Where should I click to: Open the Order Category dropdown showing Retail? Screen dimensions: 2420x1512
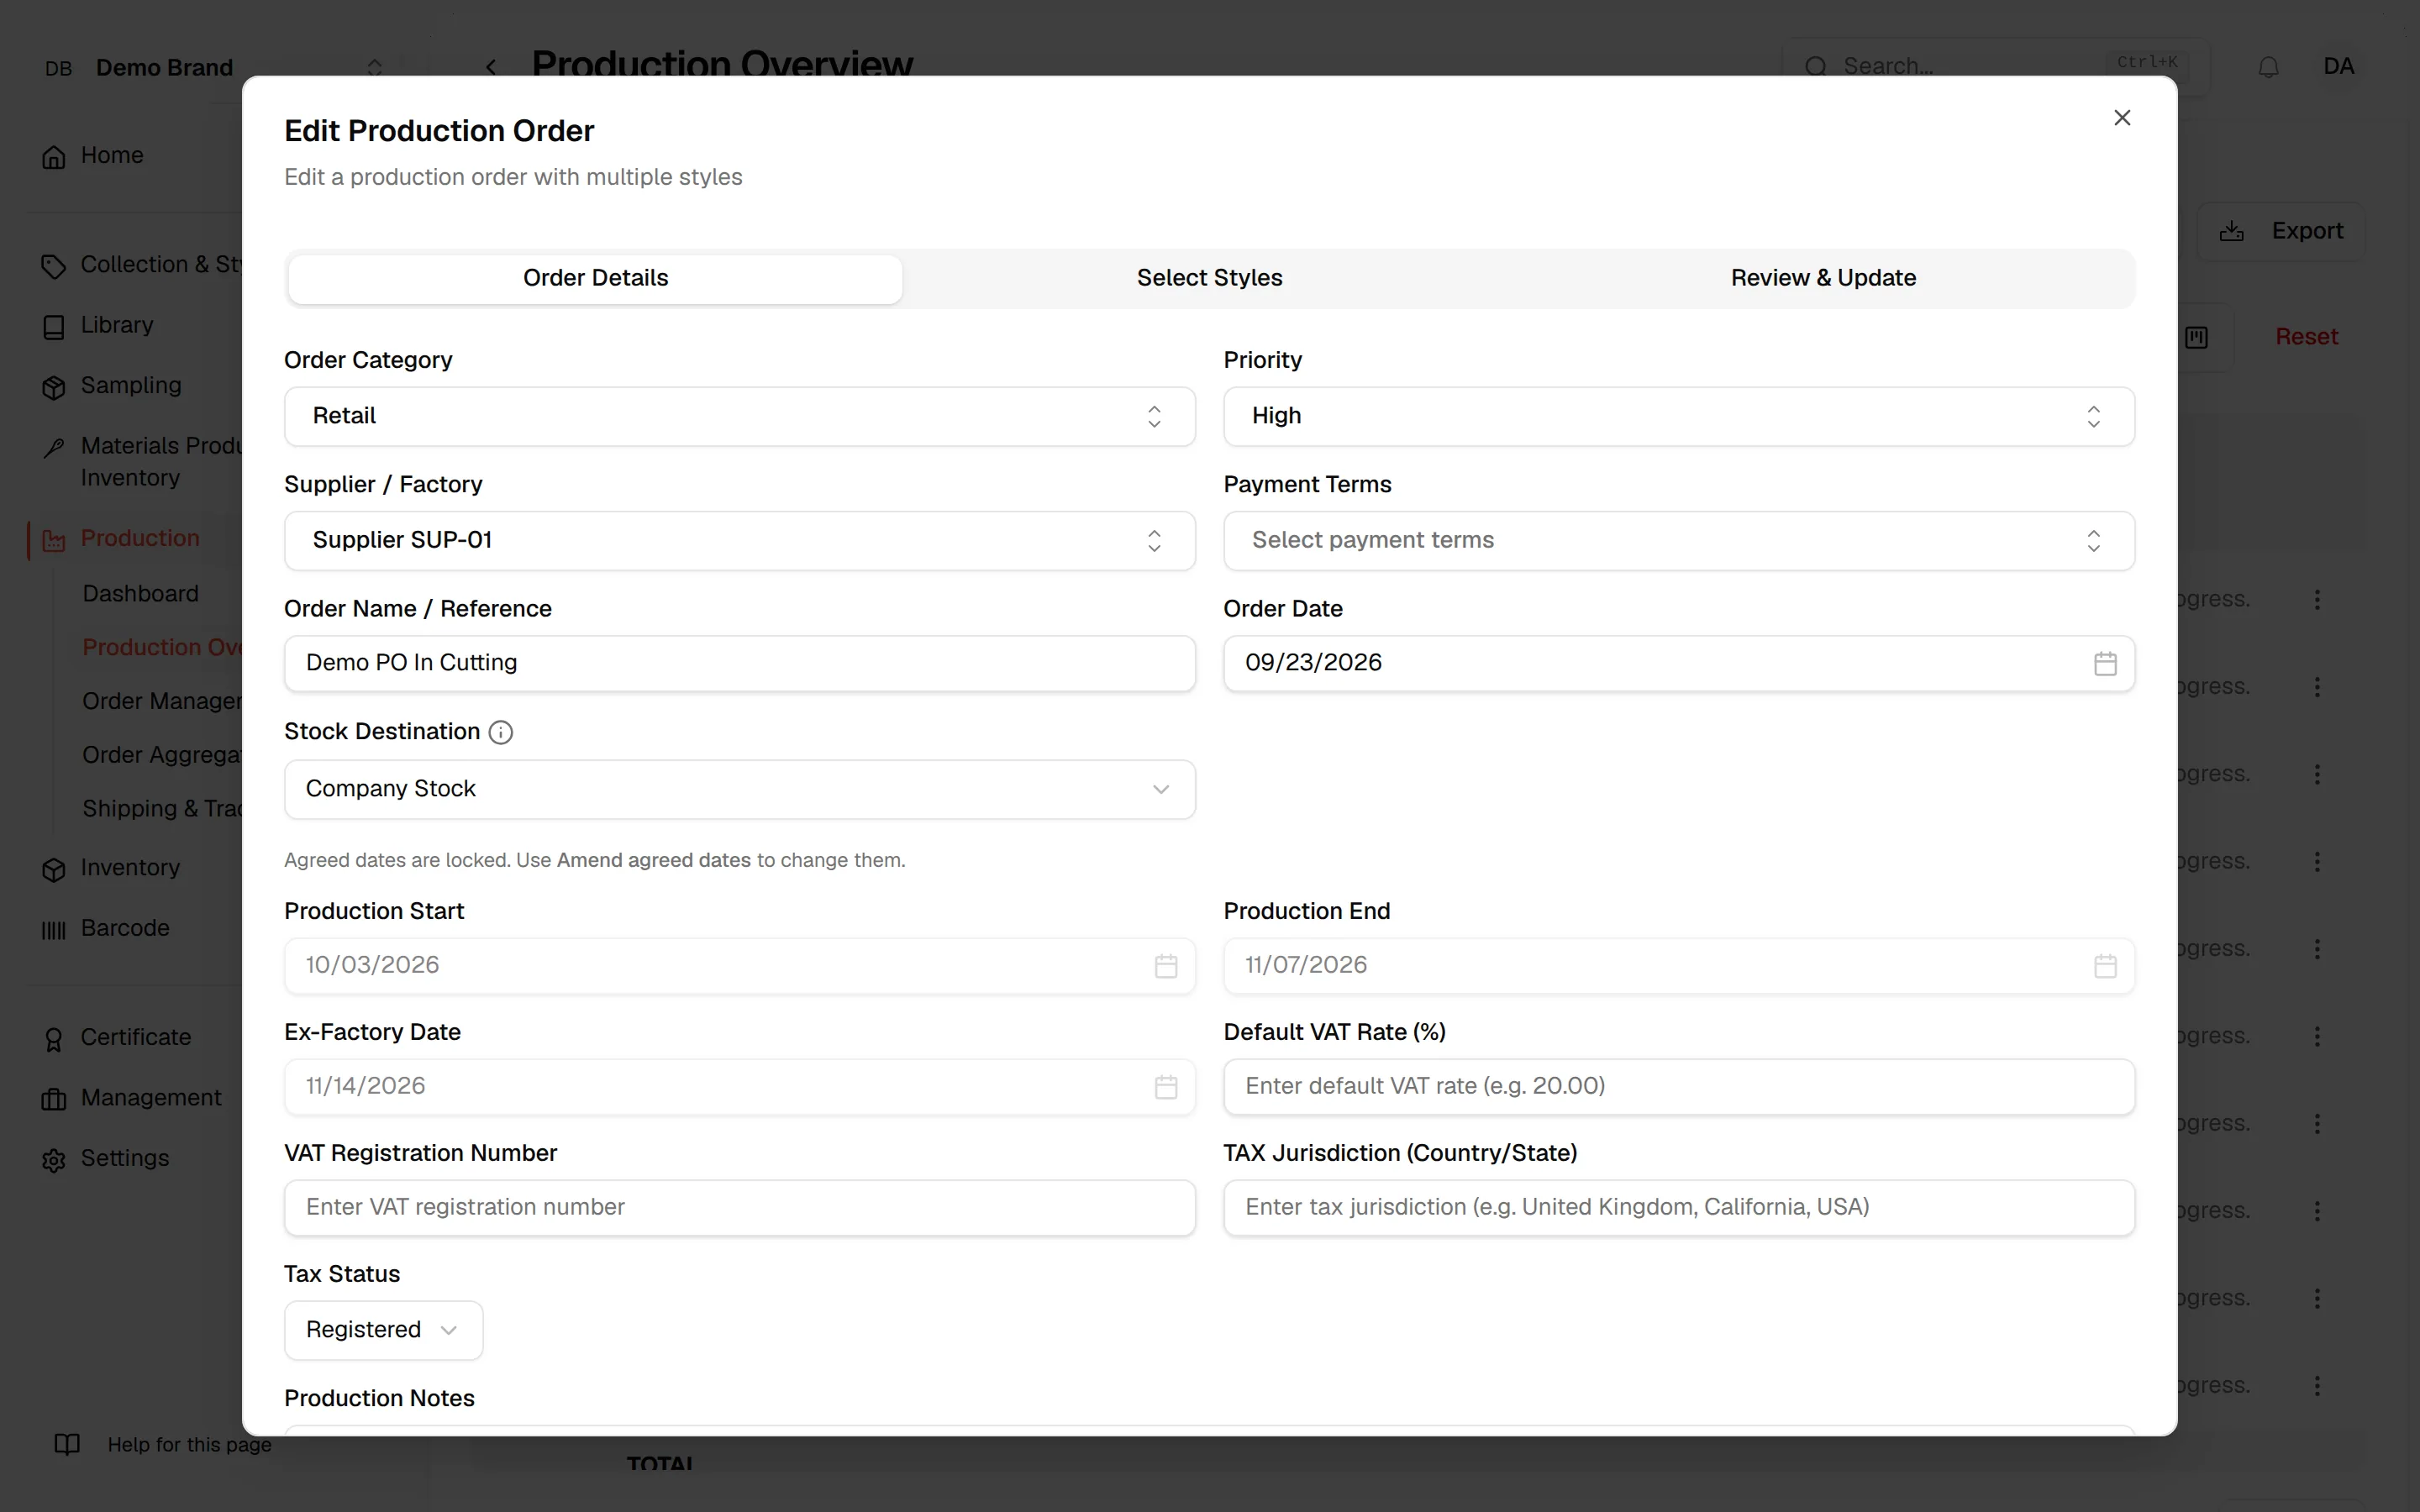[740, 416]
